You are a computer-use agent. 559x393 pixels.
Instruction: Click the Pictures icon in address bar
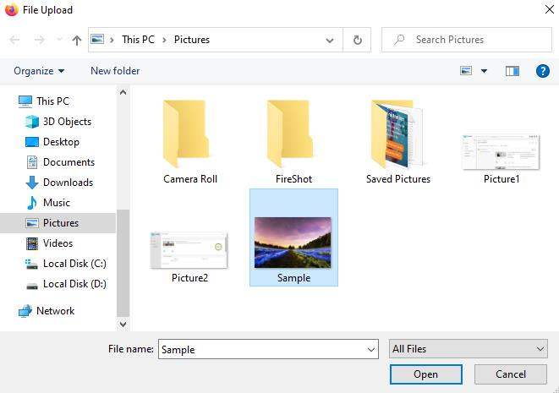tap(97, 39)
